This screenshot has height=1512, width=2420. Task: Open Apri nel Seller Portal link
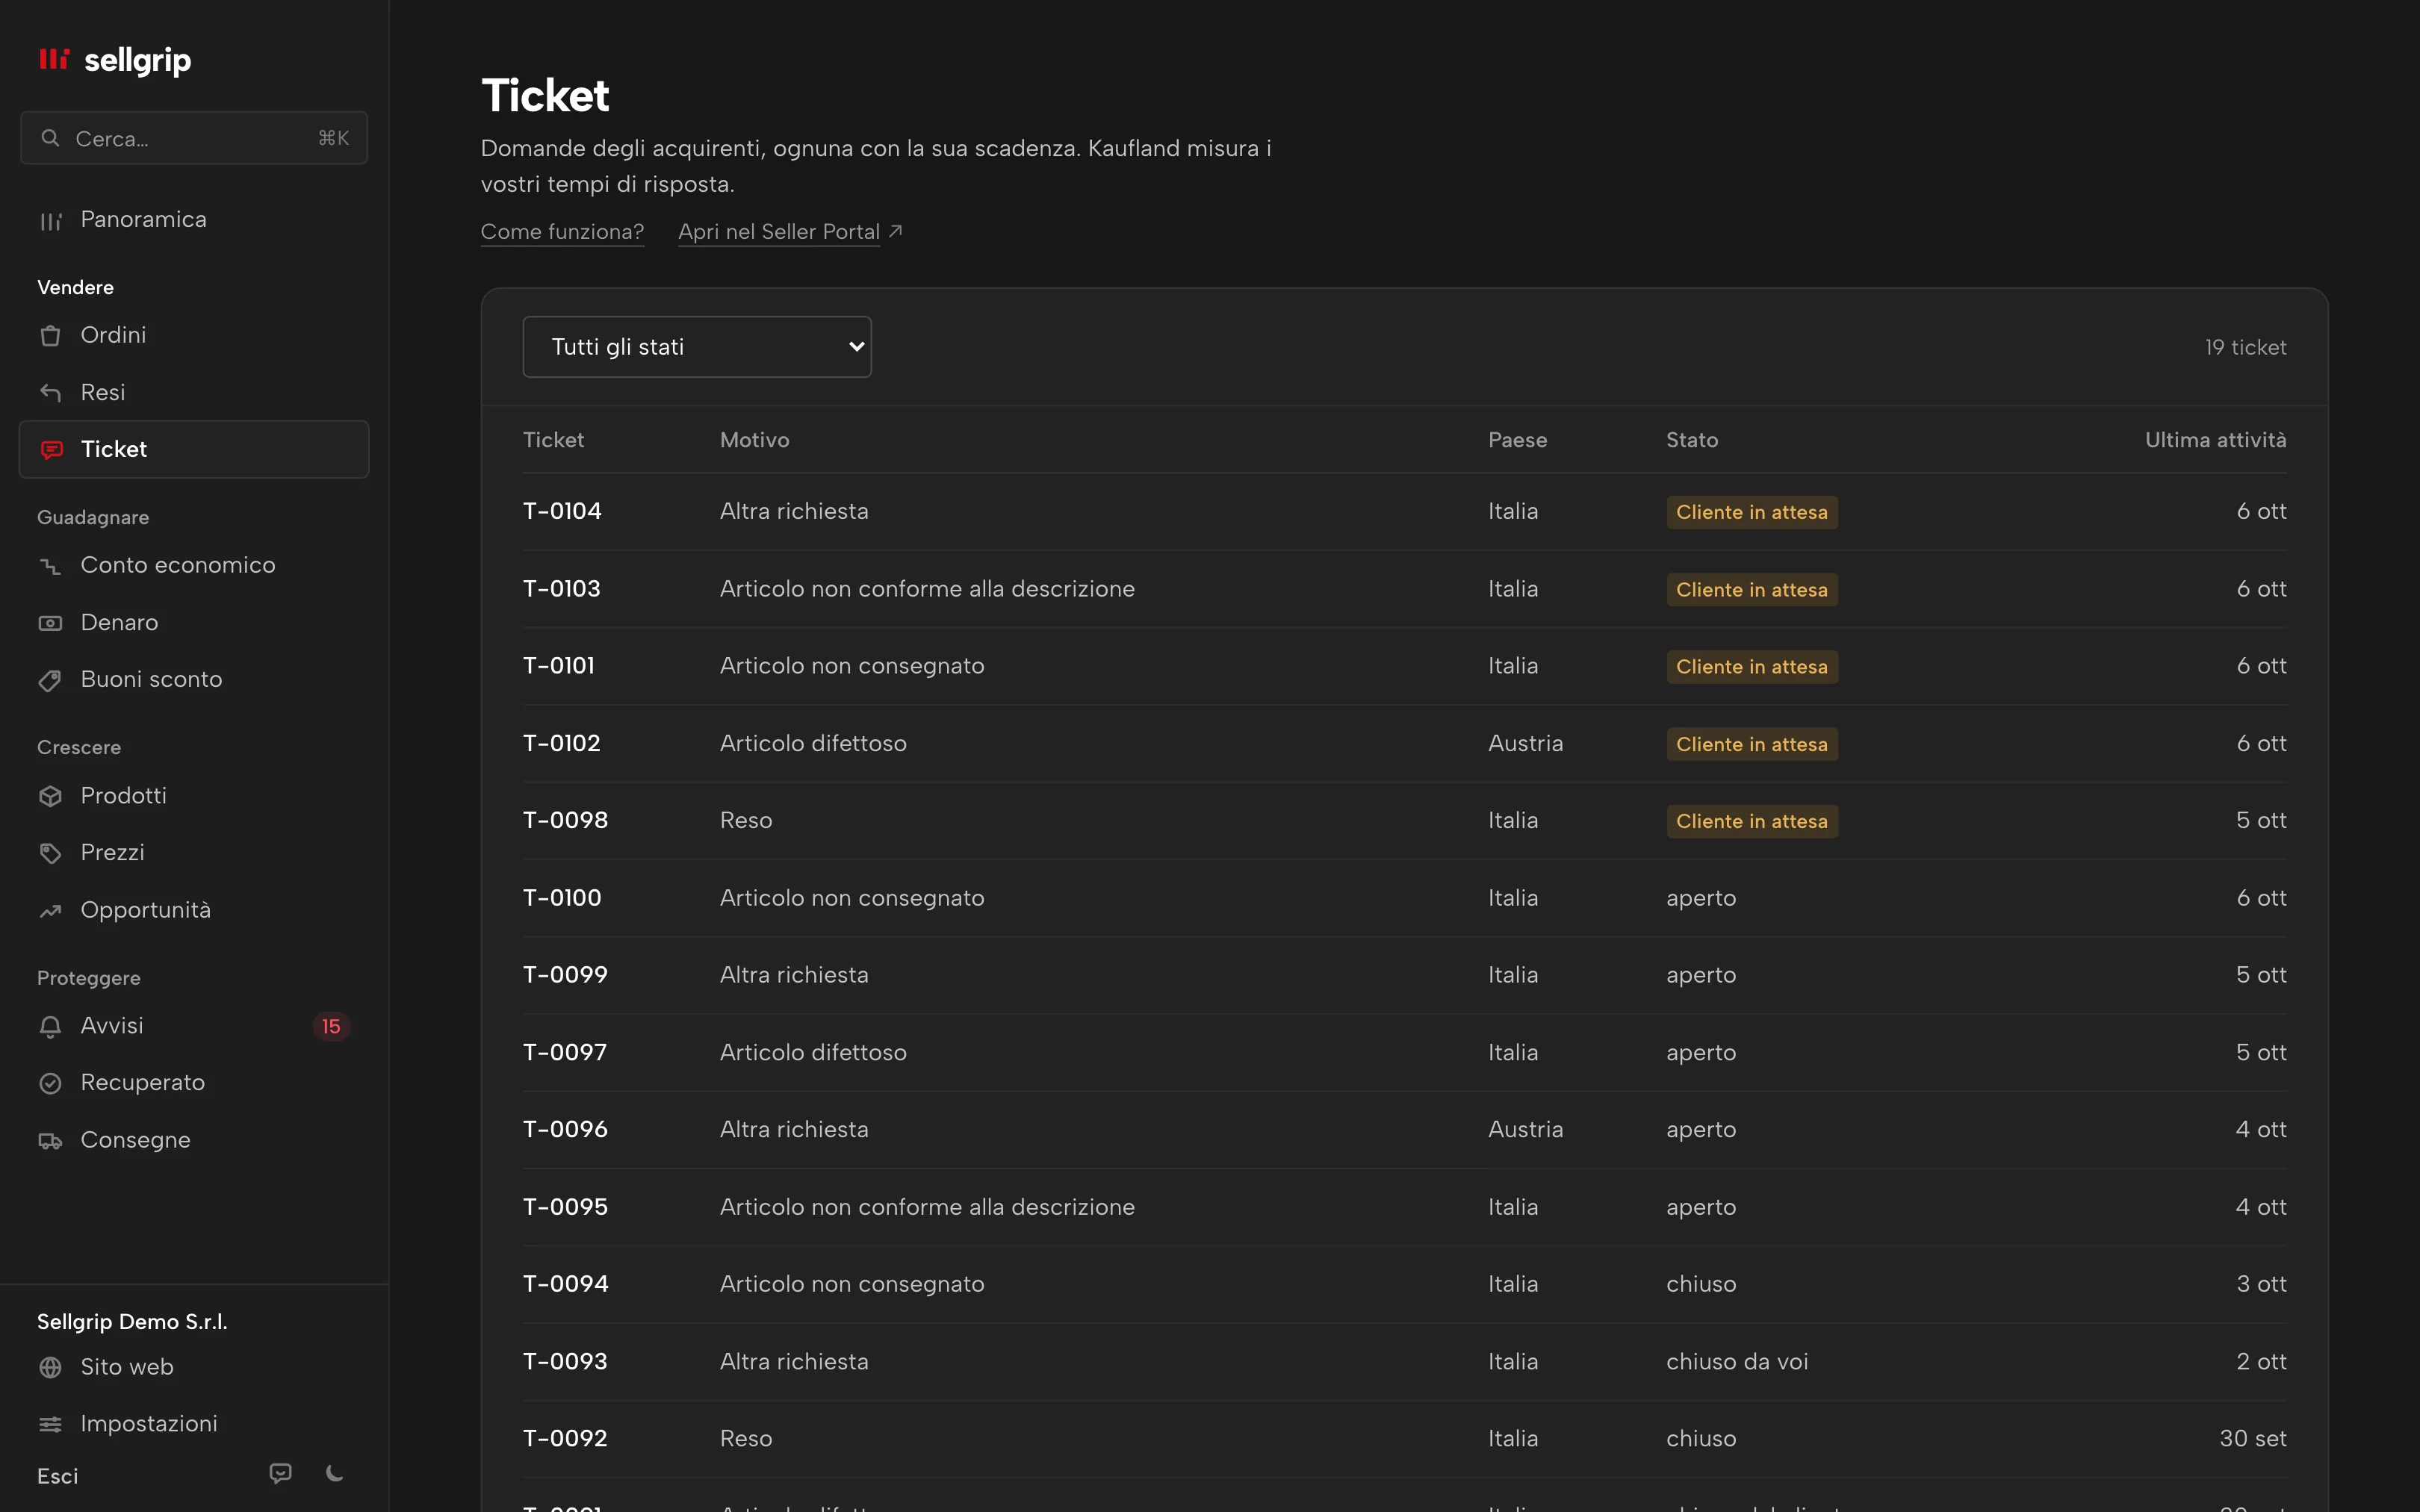[779, 231]
